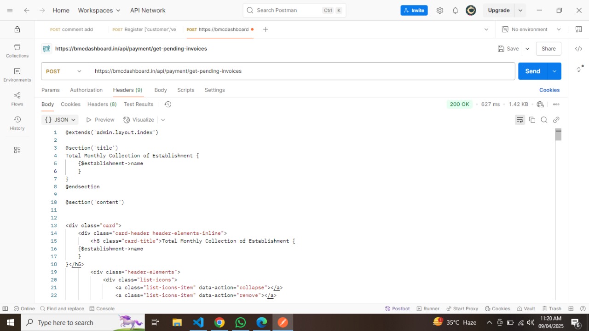
Task: Open notifications bell icon
Action: [x=455, y=10]
